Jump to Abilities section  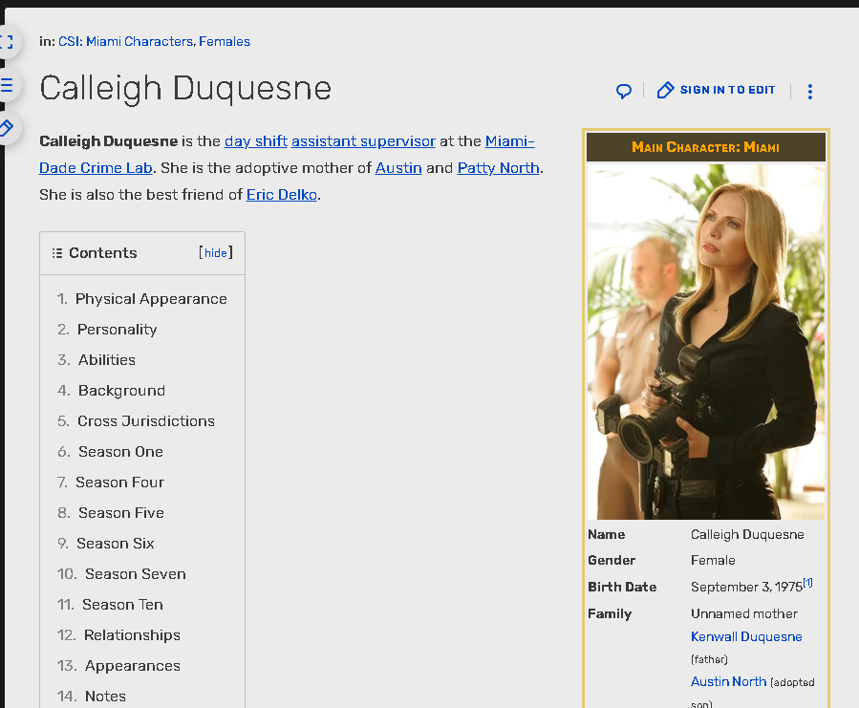pos(107,360)
